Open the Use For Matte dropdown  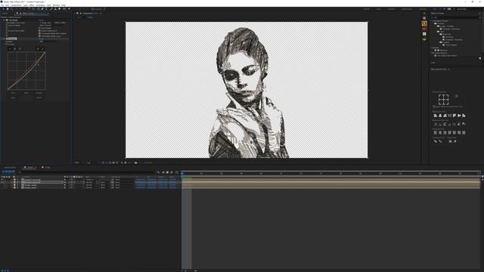45,25
